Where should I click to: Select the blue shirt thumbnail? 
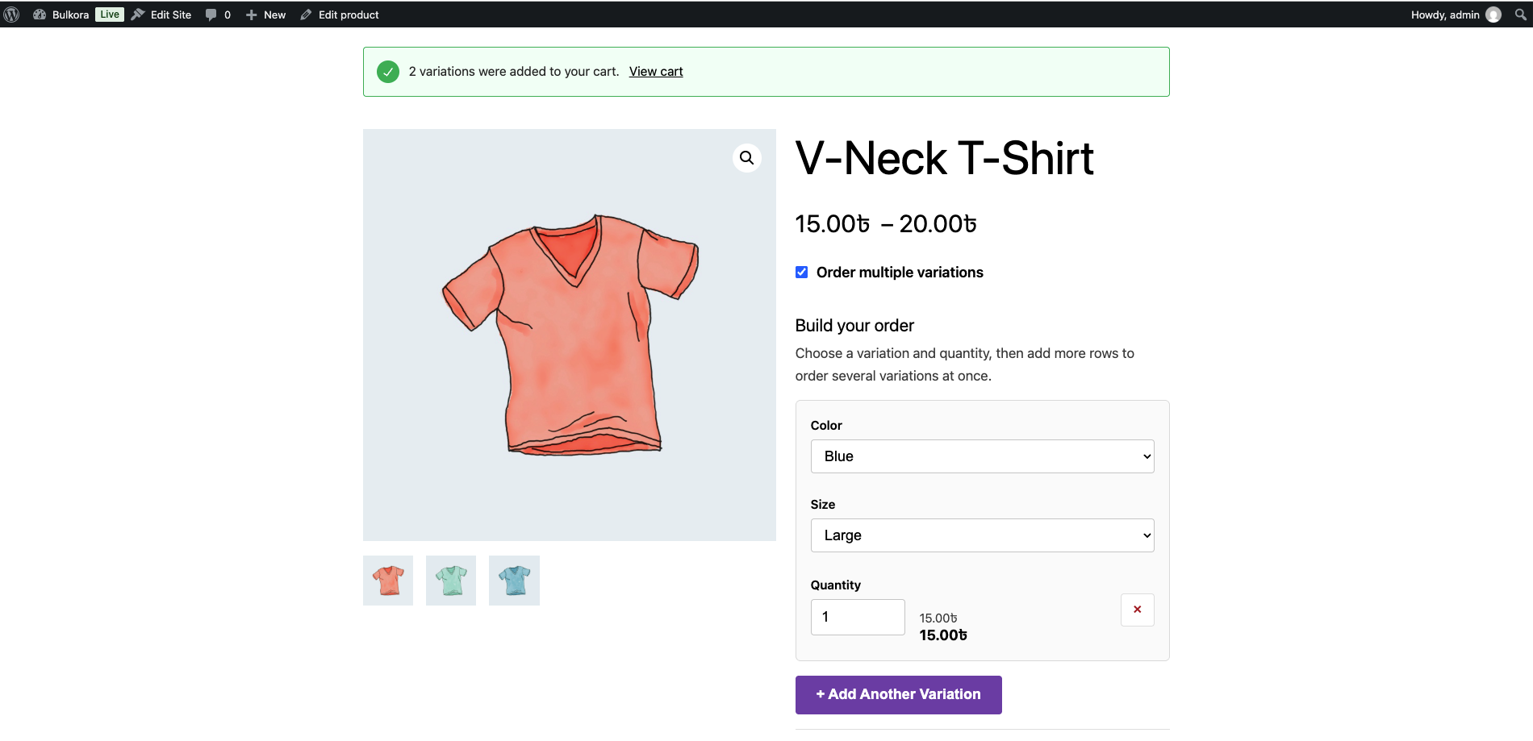pyautogui.click(x=514, y=581)
